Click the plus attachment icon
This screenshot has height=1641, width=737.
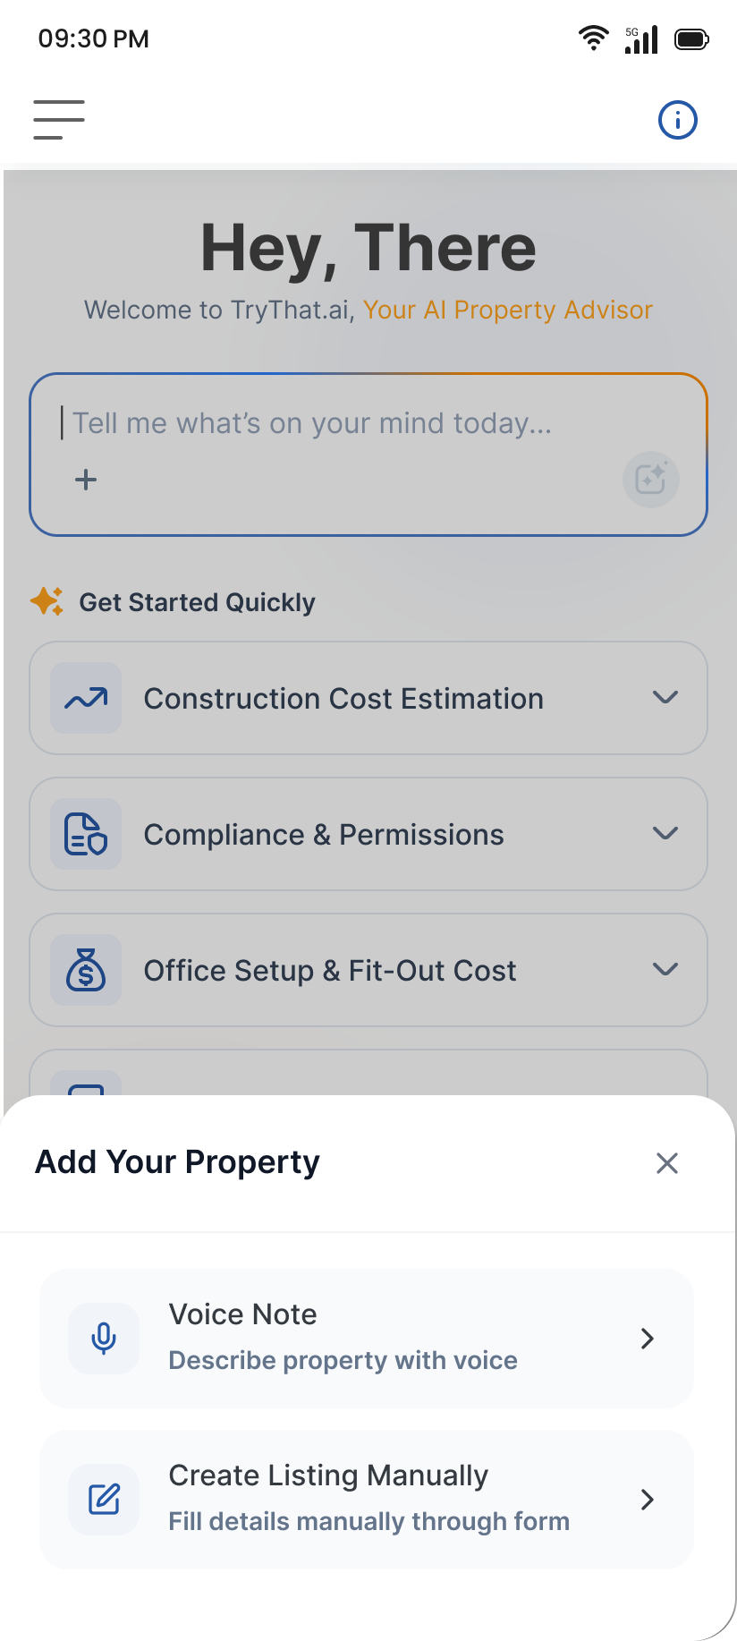click(86, 480)
